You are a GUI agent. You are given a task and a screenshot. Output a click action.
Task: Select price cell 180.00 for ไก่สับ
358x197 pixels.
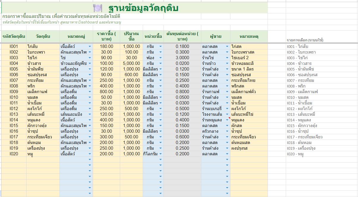point(106,46)
